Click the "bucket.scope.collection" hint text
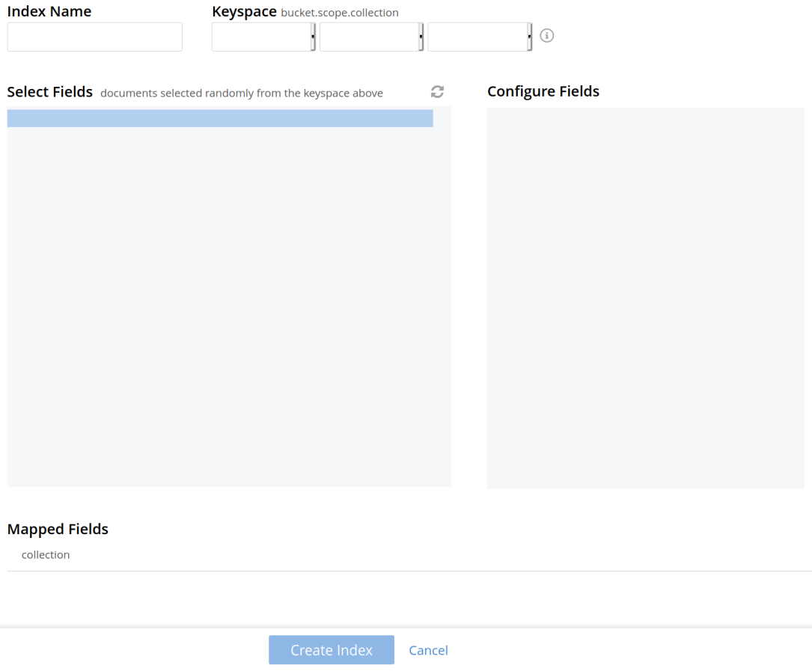The image size is (812, 671). pos(340,13)
